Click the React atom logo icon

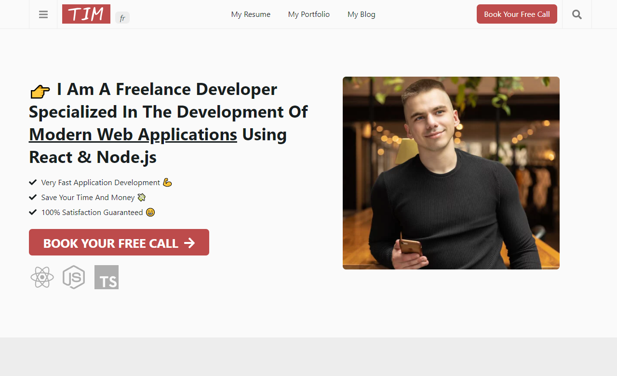pos(42,277)
